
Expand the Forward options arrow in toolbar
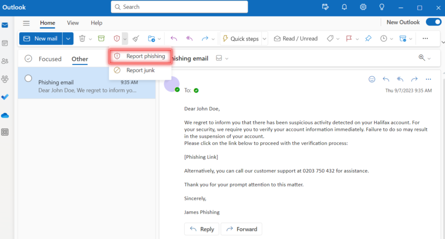click(213, 39)
